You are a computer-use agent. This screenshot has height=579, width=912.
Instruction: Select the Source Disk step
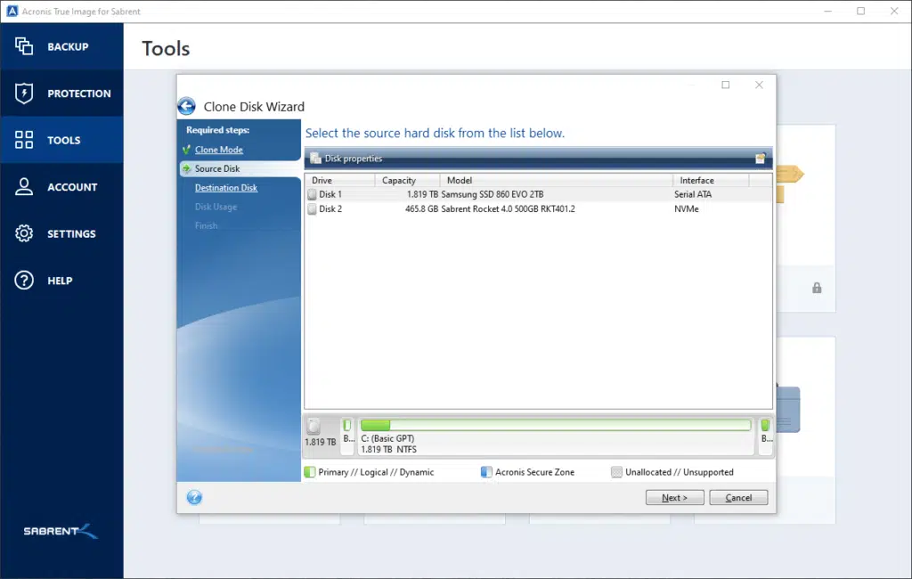(217, 168)
